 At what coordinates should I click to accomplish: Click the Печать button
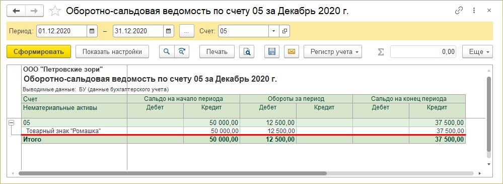click(x=217, y=52)
